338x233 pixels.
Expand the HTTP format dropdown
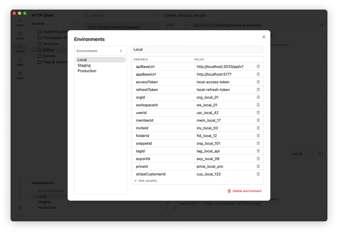[303, 154]
